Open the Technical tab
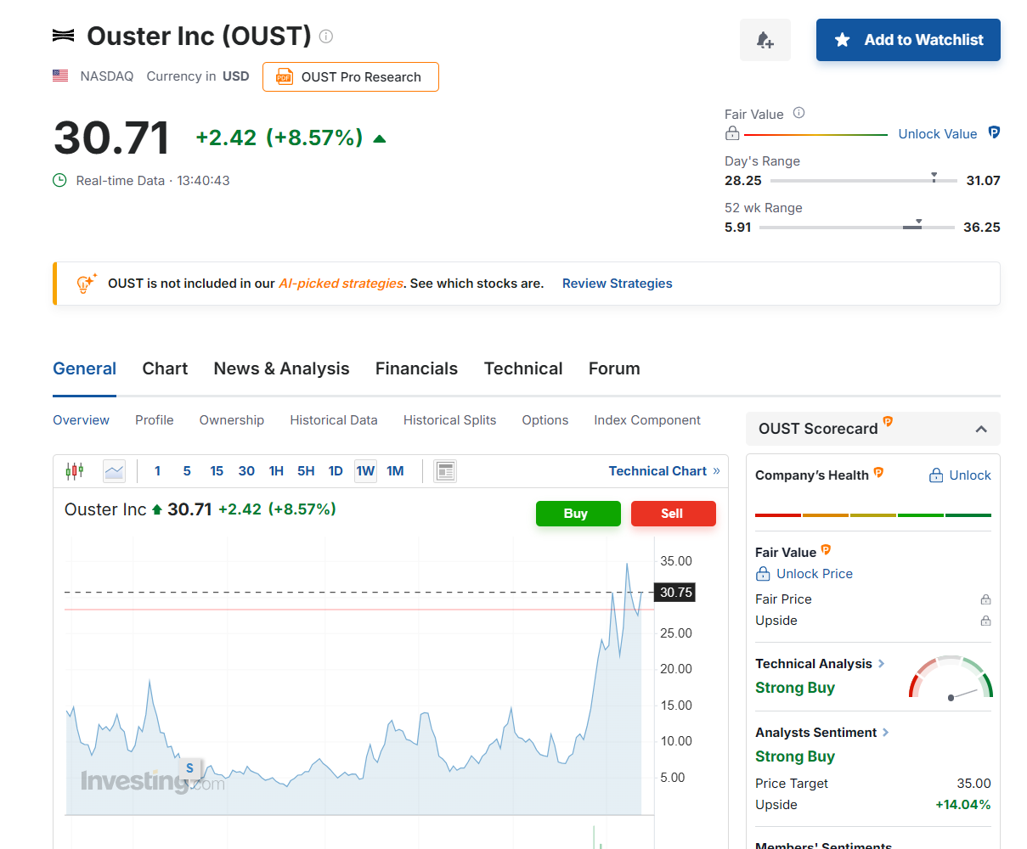This screenshot has height=849, width=1027. 523,368
